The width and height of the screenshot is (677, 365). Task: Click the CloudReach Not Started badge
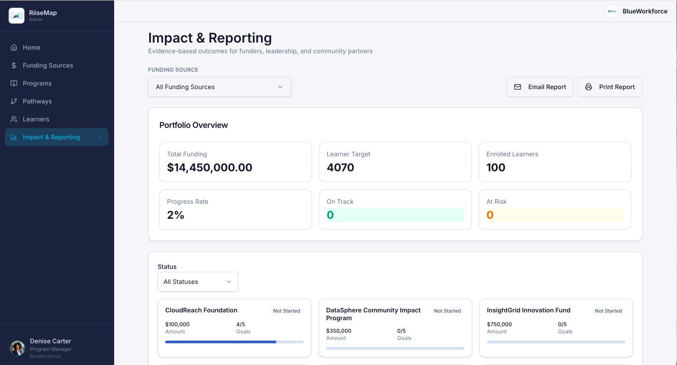pos(287,311)
